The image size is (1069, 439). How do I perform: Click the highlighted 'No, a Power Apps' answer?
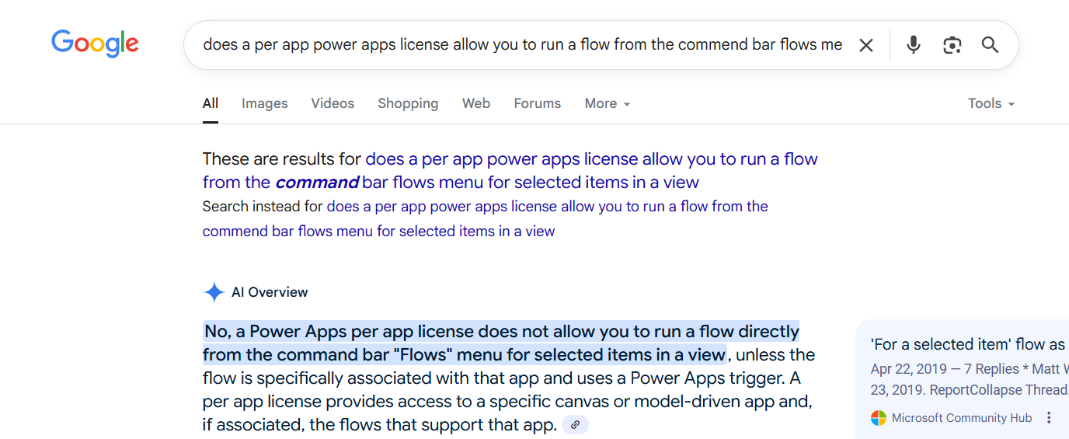[501, 343]
